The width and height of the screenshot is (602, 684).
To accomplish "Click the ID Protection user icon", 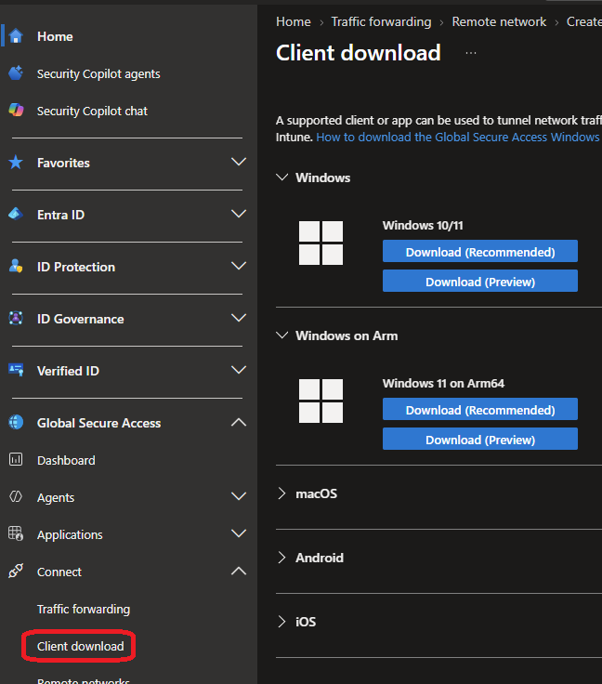I will 16,266.
